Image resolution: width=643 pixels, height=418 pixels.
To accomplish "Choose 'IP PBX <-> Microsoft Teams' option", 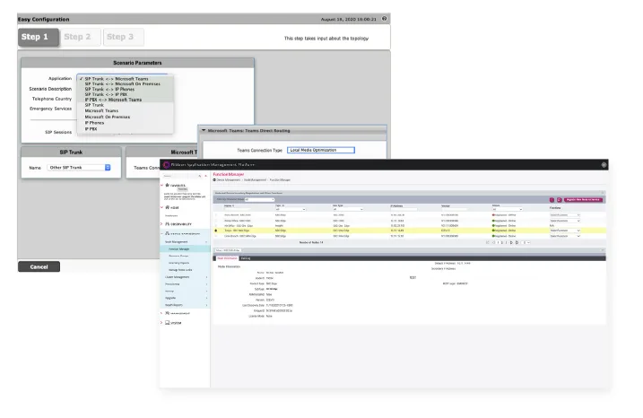I will 113,100.
